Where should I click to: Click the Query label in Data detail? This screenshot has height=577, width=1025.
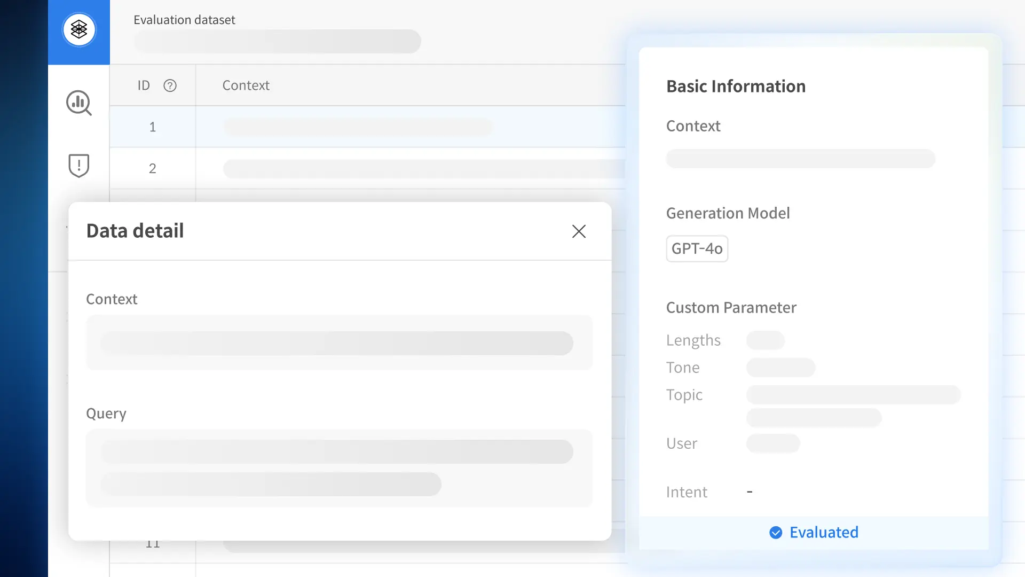(x=106, y=414)
